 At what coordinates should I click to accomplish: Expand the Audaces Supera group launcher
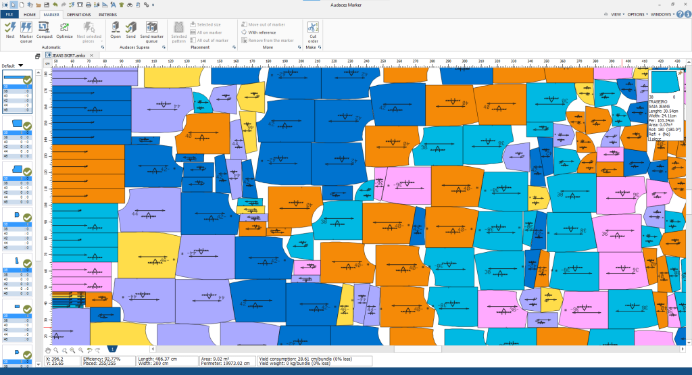tap(164, 47)
